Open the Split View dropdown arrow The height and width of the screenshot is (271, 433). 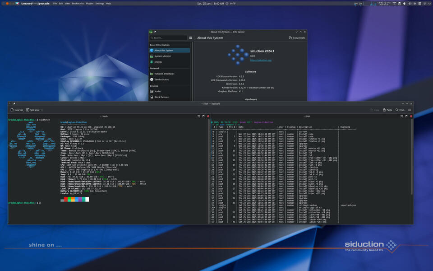42,110
